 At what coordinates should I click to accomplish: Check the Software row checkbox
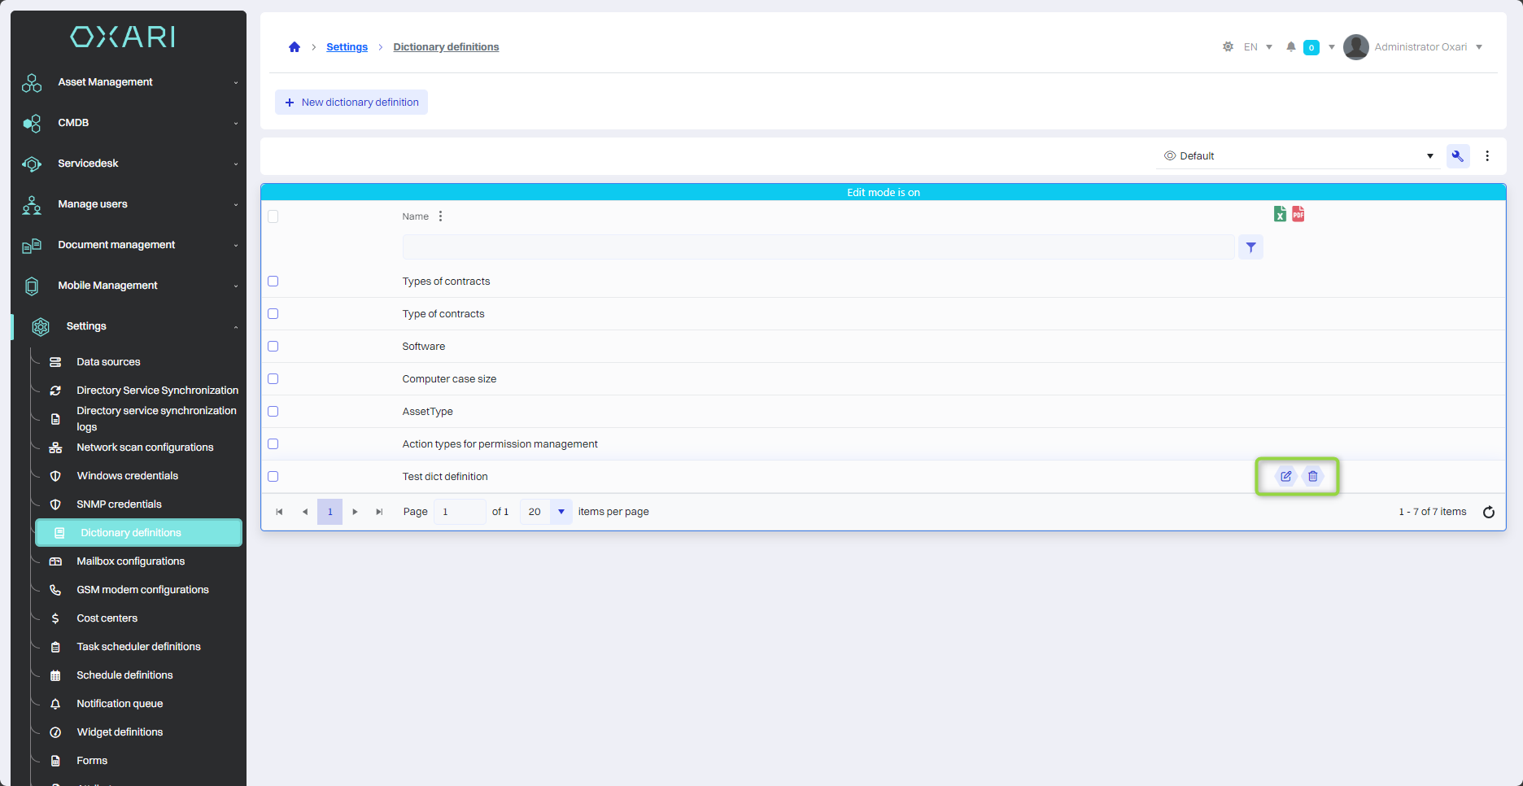[273, 347]
